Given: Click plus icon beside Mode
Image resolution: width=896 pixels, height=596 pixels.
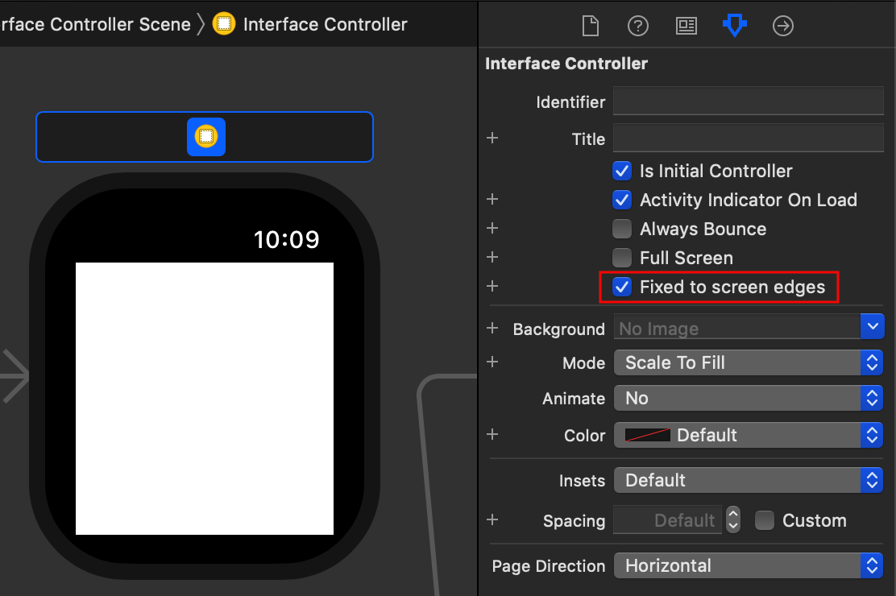Looking at the screenshot, I should pos(492,362).
